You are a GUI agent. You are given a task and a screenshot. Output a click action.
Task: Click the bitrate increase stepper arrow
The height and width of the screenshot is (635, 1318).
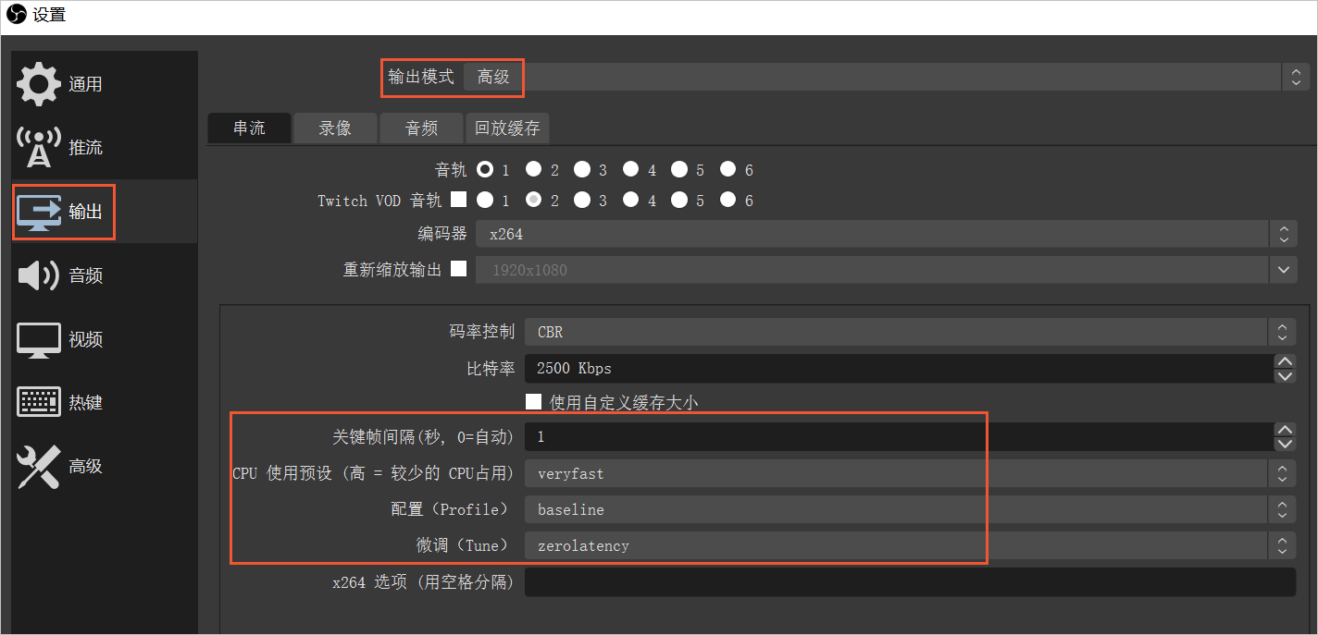click(1285, 361)
